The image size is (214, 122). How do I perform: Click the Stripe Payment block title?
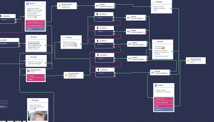coord(36,70)
